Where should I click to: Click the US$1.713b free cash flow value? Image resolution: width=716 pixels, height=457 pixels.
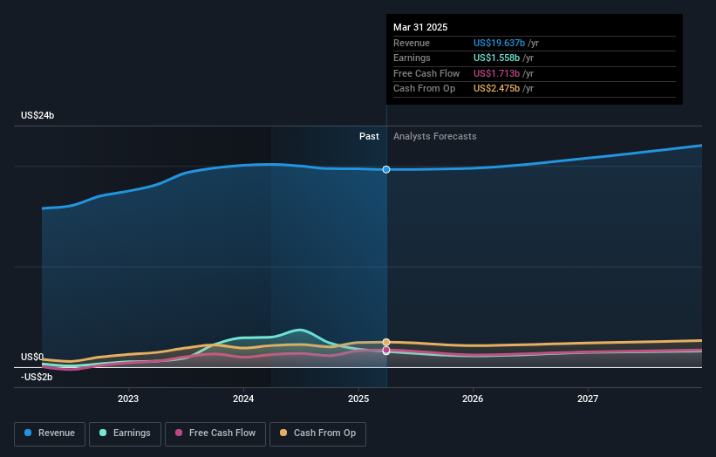click(x=496, y=73)
